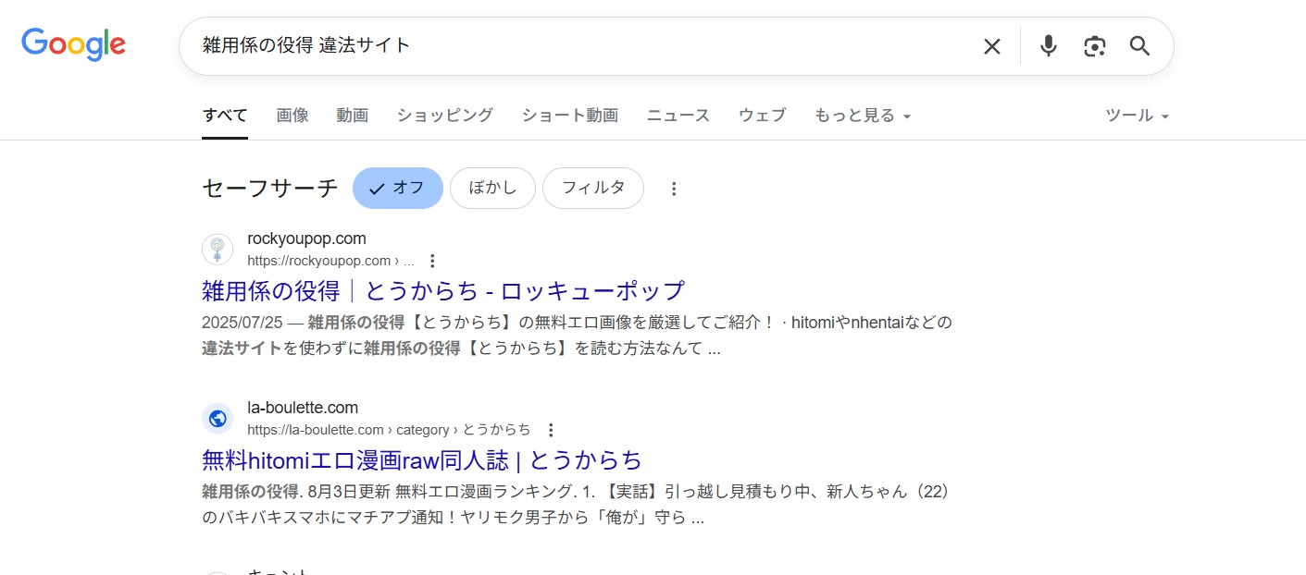Image resolution: width=1306 pixels, height=575 pixels.
Task: Switch to the 画像 results tab
Action: pyautogui.click(x=292, y=115)
